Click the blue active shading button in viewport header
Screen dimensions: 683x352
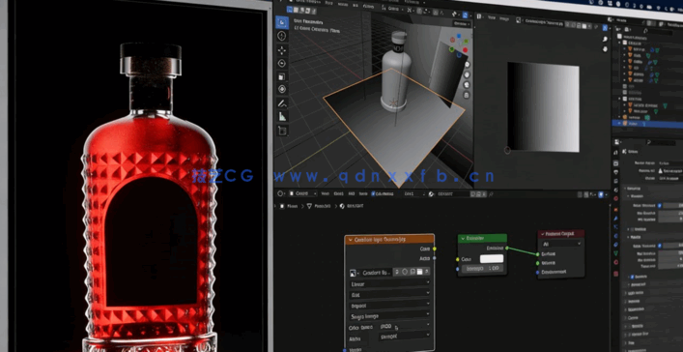465,15
